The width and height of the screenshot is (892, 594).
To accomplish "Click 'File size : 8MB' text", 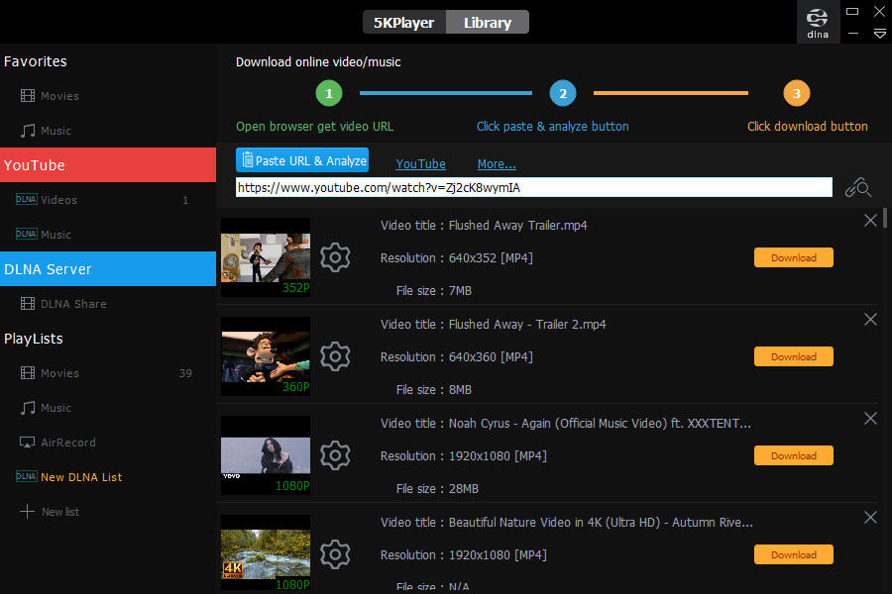I will pos(434,390).
